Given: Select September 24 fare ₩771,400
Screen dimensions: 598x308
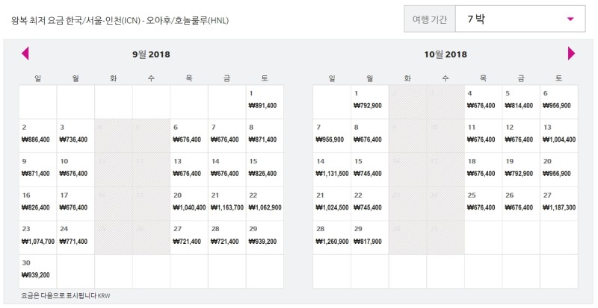Looking at the screenshot, I should pyautogui.click(x=75, y=237).
